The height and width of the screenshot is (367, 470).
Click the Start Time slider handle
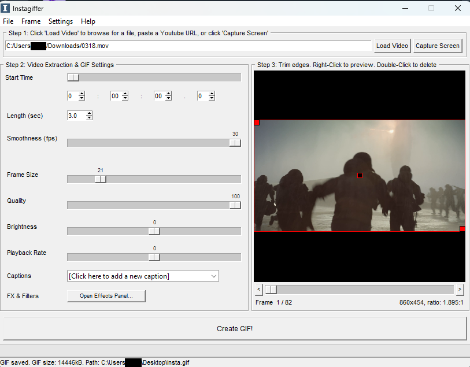pos(73,77)
